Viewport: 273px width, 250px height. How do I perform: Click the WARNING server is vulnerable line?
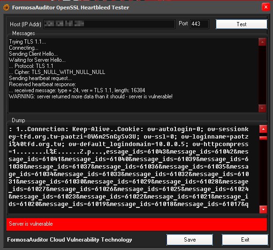[x=91, y=96]
